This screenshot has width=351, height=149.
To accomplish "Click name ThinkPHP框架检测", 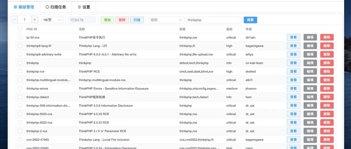I will (92, 97).
